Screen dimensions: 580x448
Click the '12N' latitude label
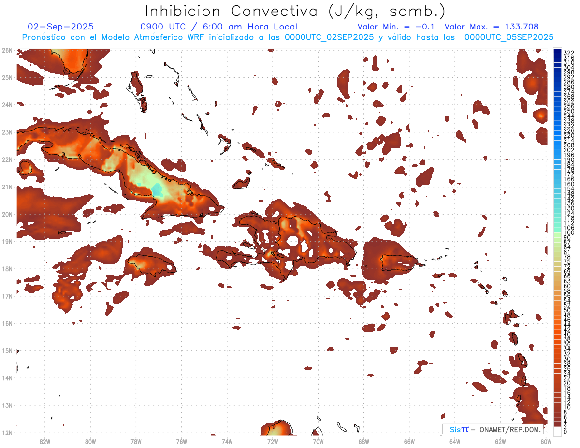point(7,433)
